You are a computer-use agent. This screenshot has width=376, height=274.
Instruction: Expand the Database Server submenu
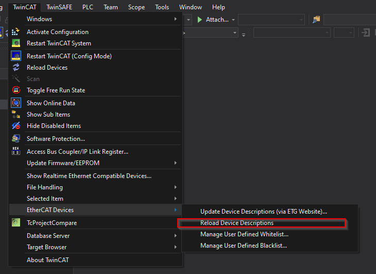(x=95, y=236)
